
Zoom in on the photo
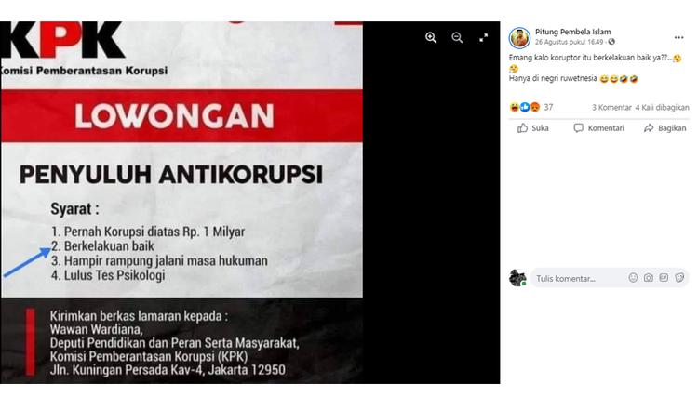(x=431, y=38)
